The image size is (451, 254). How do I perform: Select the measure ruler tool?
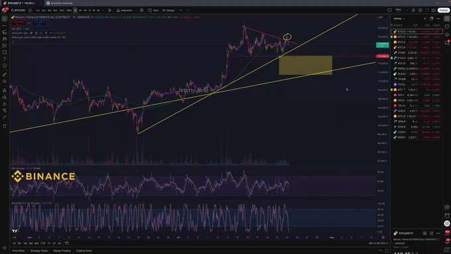click(x=5, y=74)
